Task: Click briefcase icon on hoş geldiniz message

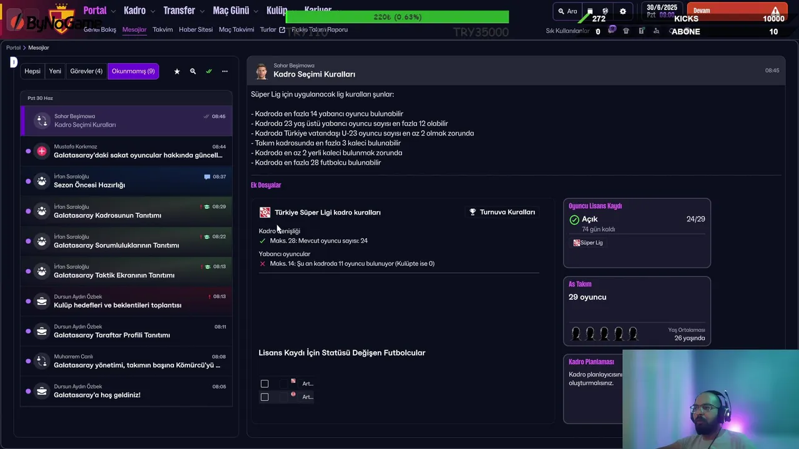Action: (x=42, y=391)
